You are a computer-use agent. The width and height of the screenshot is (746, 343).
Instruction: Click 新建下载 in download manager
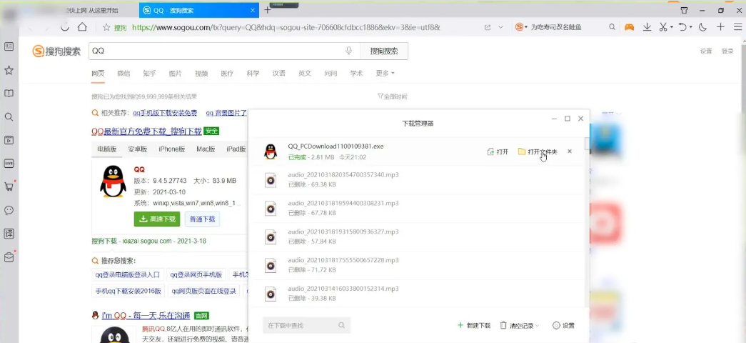point(474,325)
